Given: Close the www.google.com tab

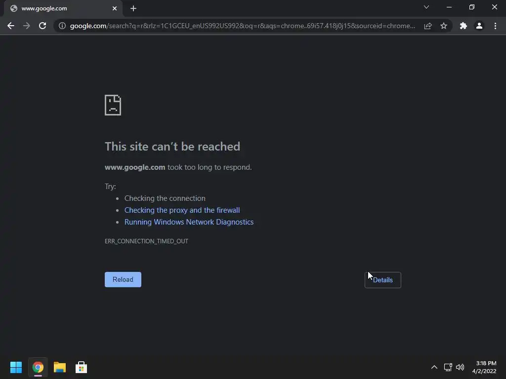Looking at the screenshot, I should (x=115, y=8).
